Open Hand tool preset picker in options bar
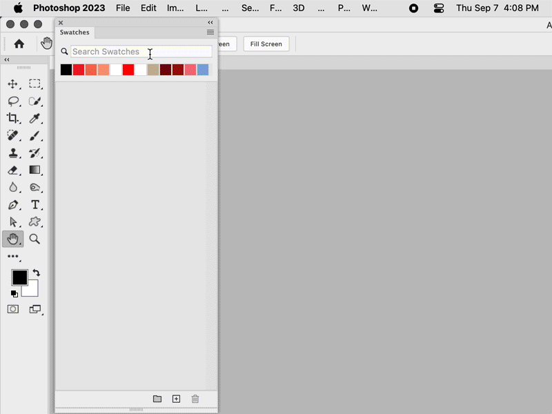Screen dimensions: 552x414 [46, 43]
